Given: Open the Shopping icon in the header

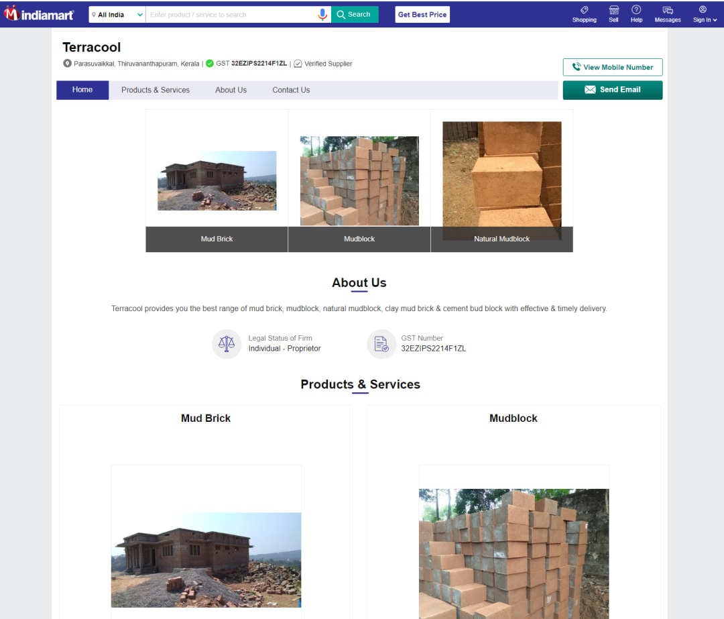Looking at the screenshot, I should (584, 14).
